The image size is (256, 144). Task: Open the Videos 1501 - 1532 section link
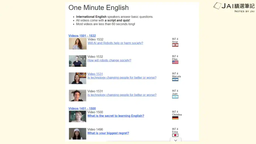(82, 36)
